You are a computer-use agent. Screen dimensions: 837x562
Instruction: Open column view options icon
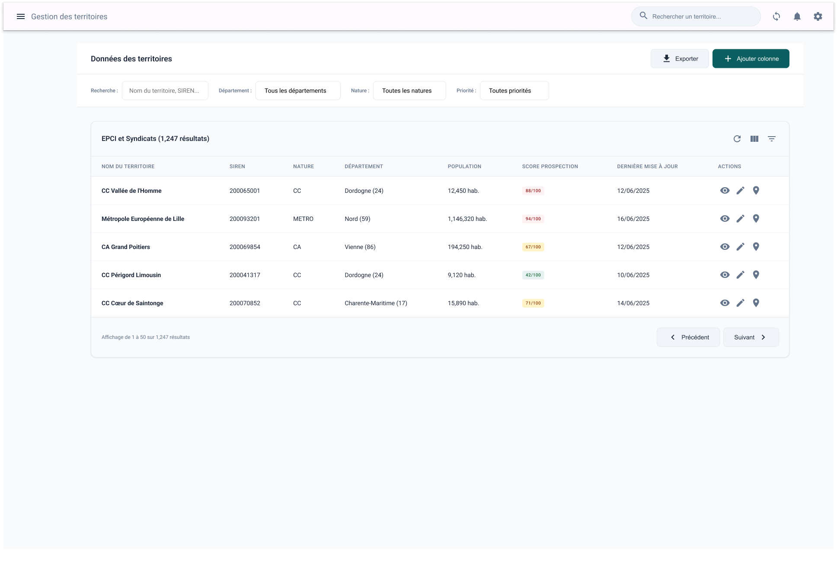pos(754,139)
